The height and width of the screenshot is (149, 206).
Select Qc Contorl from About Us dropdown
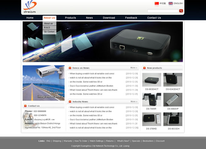[49, 32]
